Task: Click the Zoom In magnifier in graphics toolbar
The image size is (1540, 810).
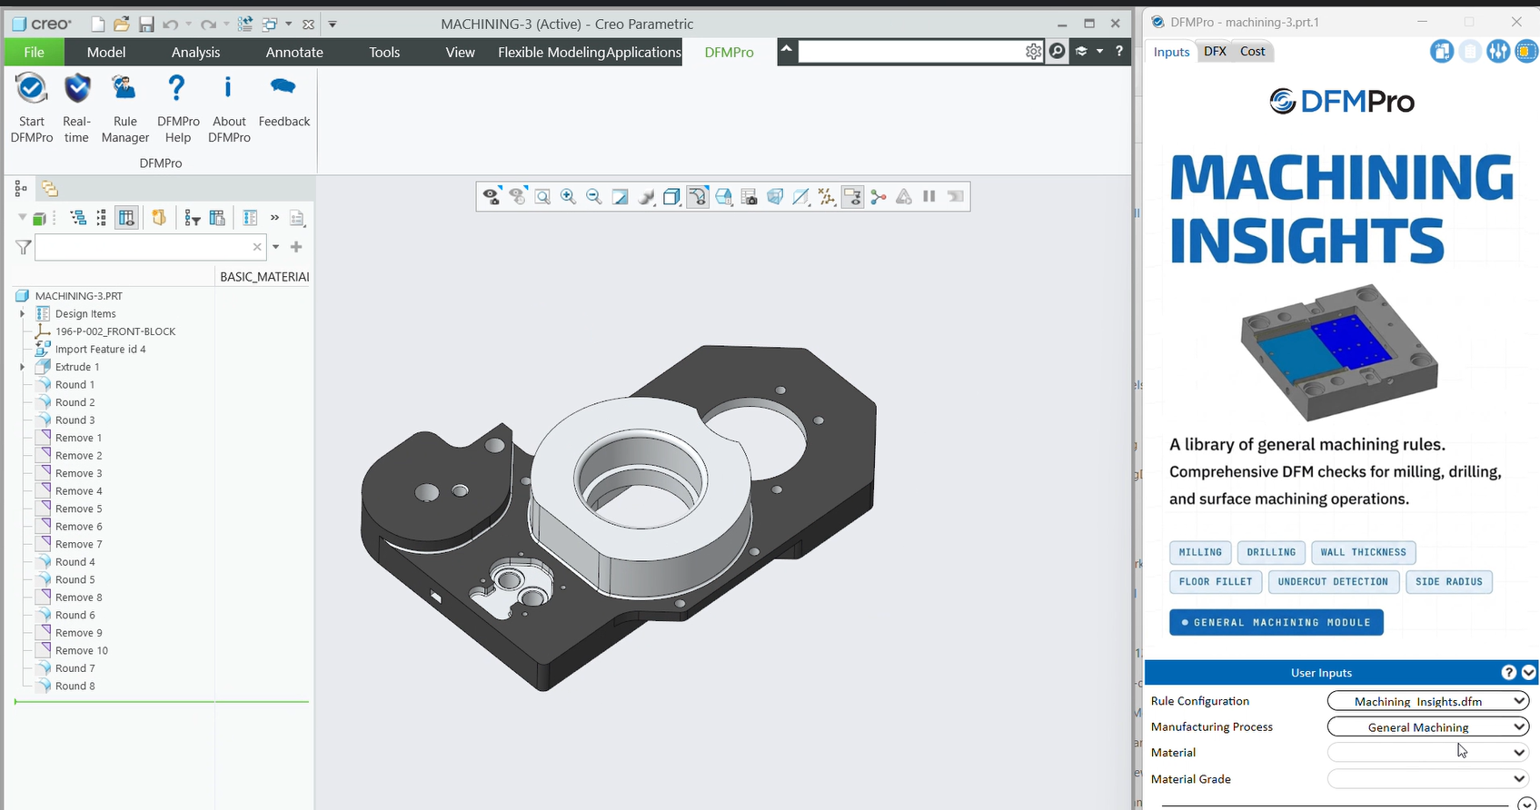Action: [x=569, y=196]
